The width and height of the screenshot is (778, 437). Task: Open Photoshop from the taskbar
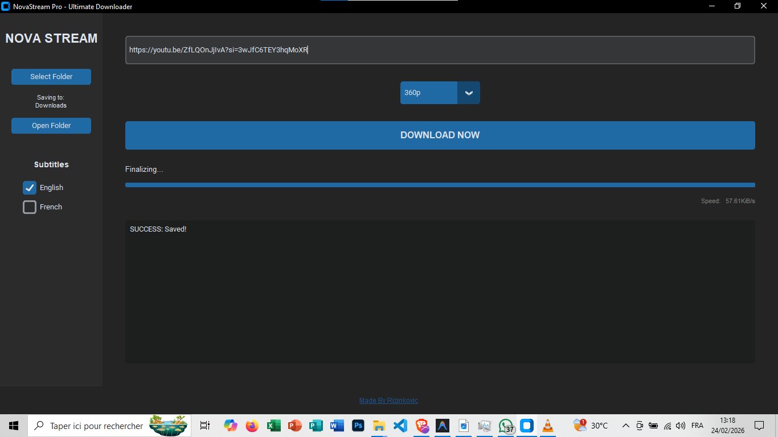358,426
